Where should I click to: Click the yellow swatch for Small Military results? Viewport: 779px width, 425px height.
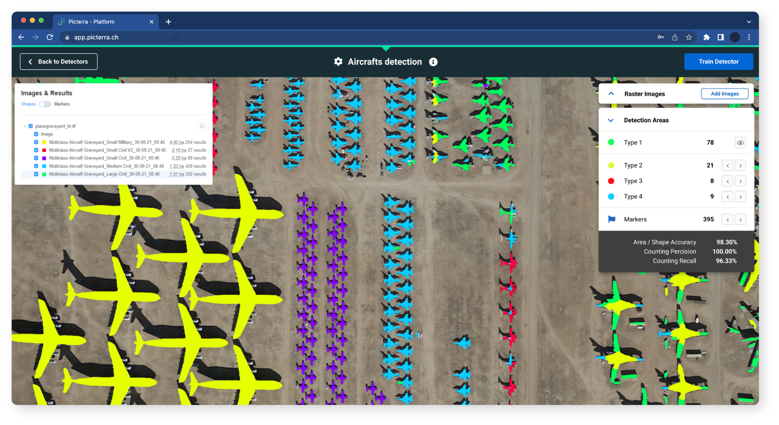coord(43,142)
